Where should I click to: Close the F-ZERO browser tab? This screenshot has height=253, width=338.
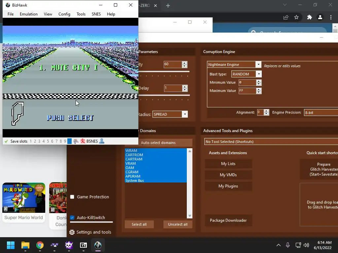click(x=155, y=6)
